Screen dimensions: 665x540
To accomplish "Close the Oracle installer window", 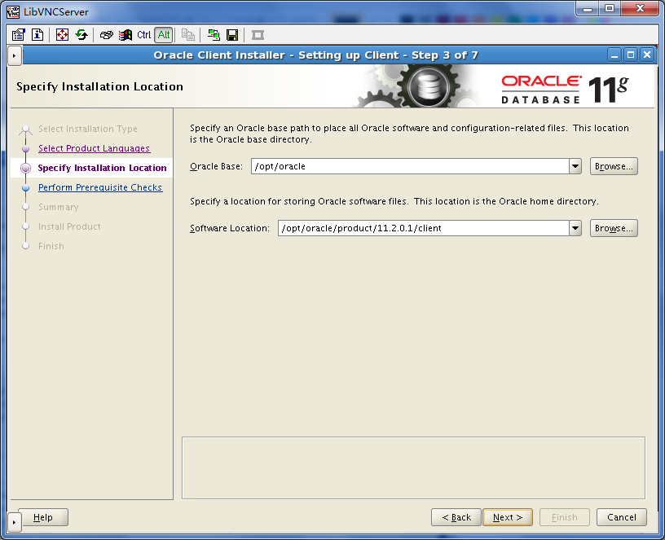I will click(647, 55).
